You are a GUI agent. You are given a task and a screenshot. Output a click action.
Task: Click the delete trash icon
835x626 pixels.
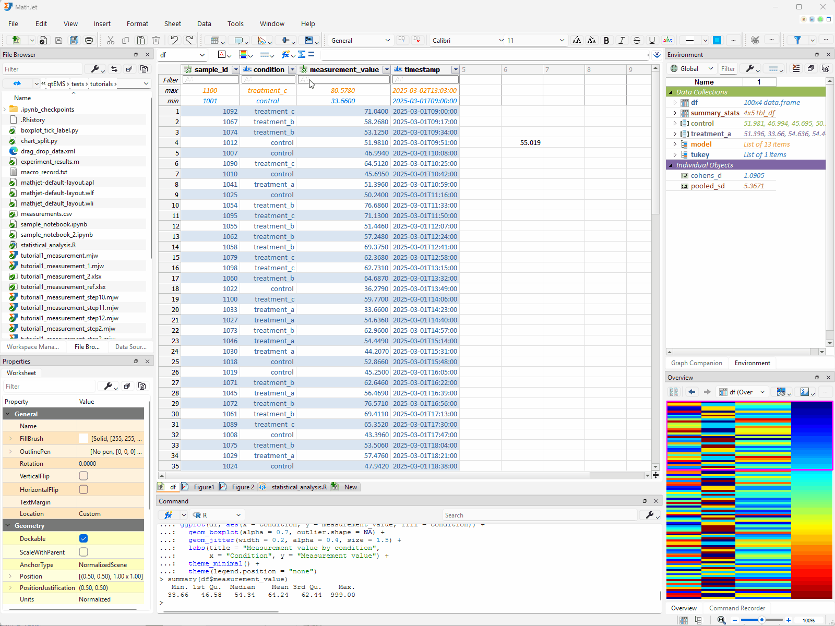pos(156,40)
